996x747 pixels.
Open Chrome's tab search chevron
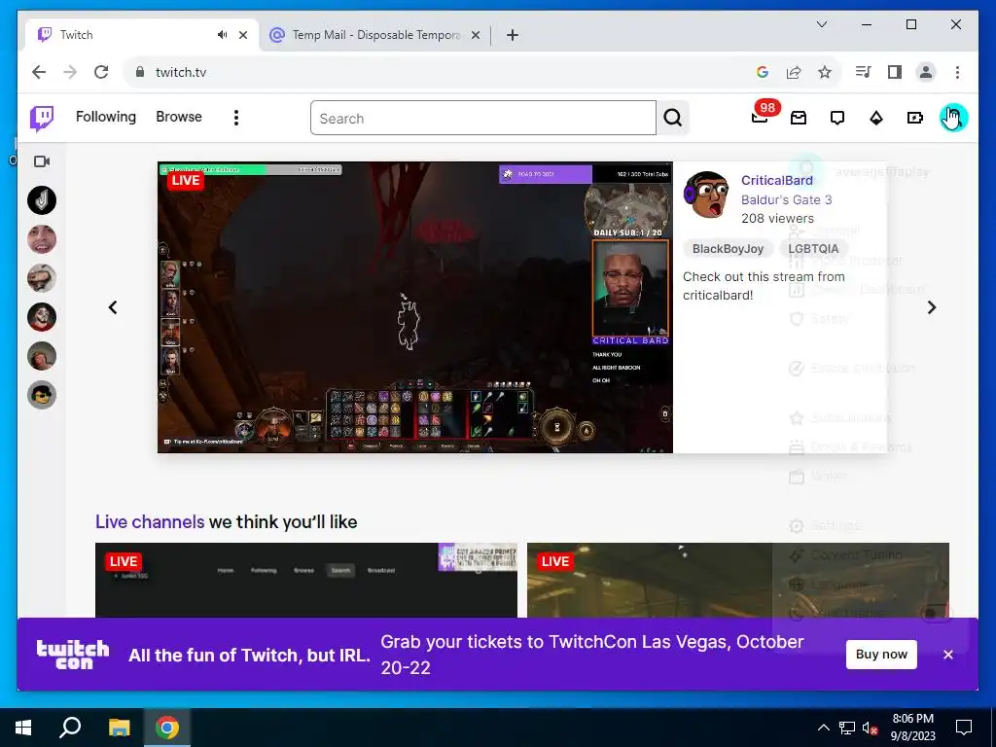[821, 24]
